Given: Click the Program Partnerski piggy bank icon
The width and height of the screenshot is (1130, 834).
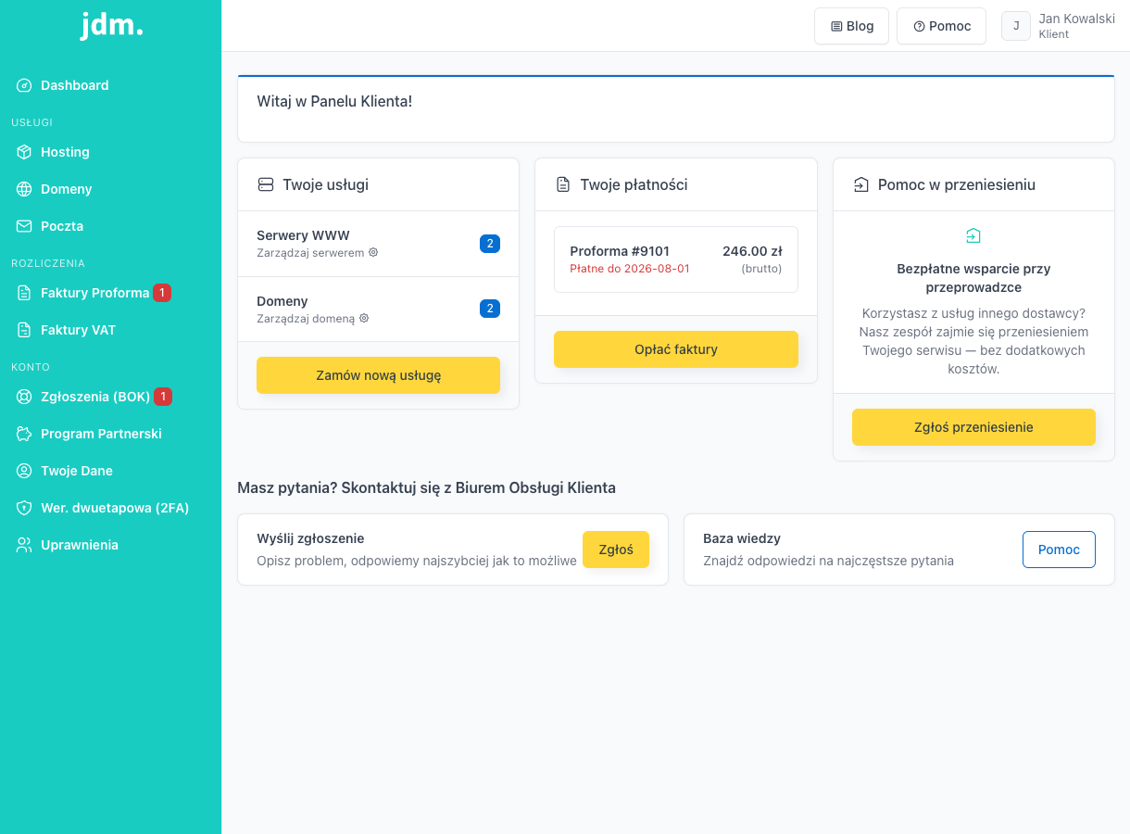Looking at the screenshot, I should point(24,434).
